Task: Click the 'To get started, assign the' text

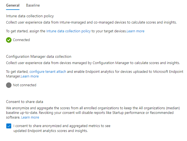Action: coord(26,31)
